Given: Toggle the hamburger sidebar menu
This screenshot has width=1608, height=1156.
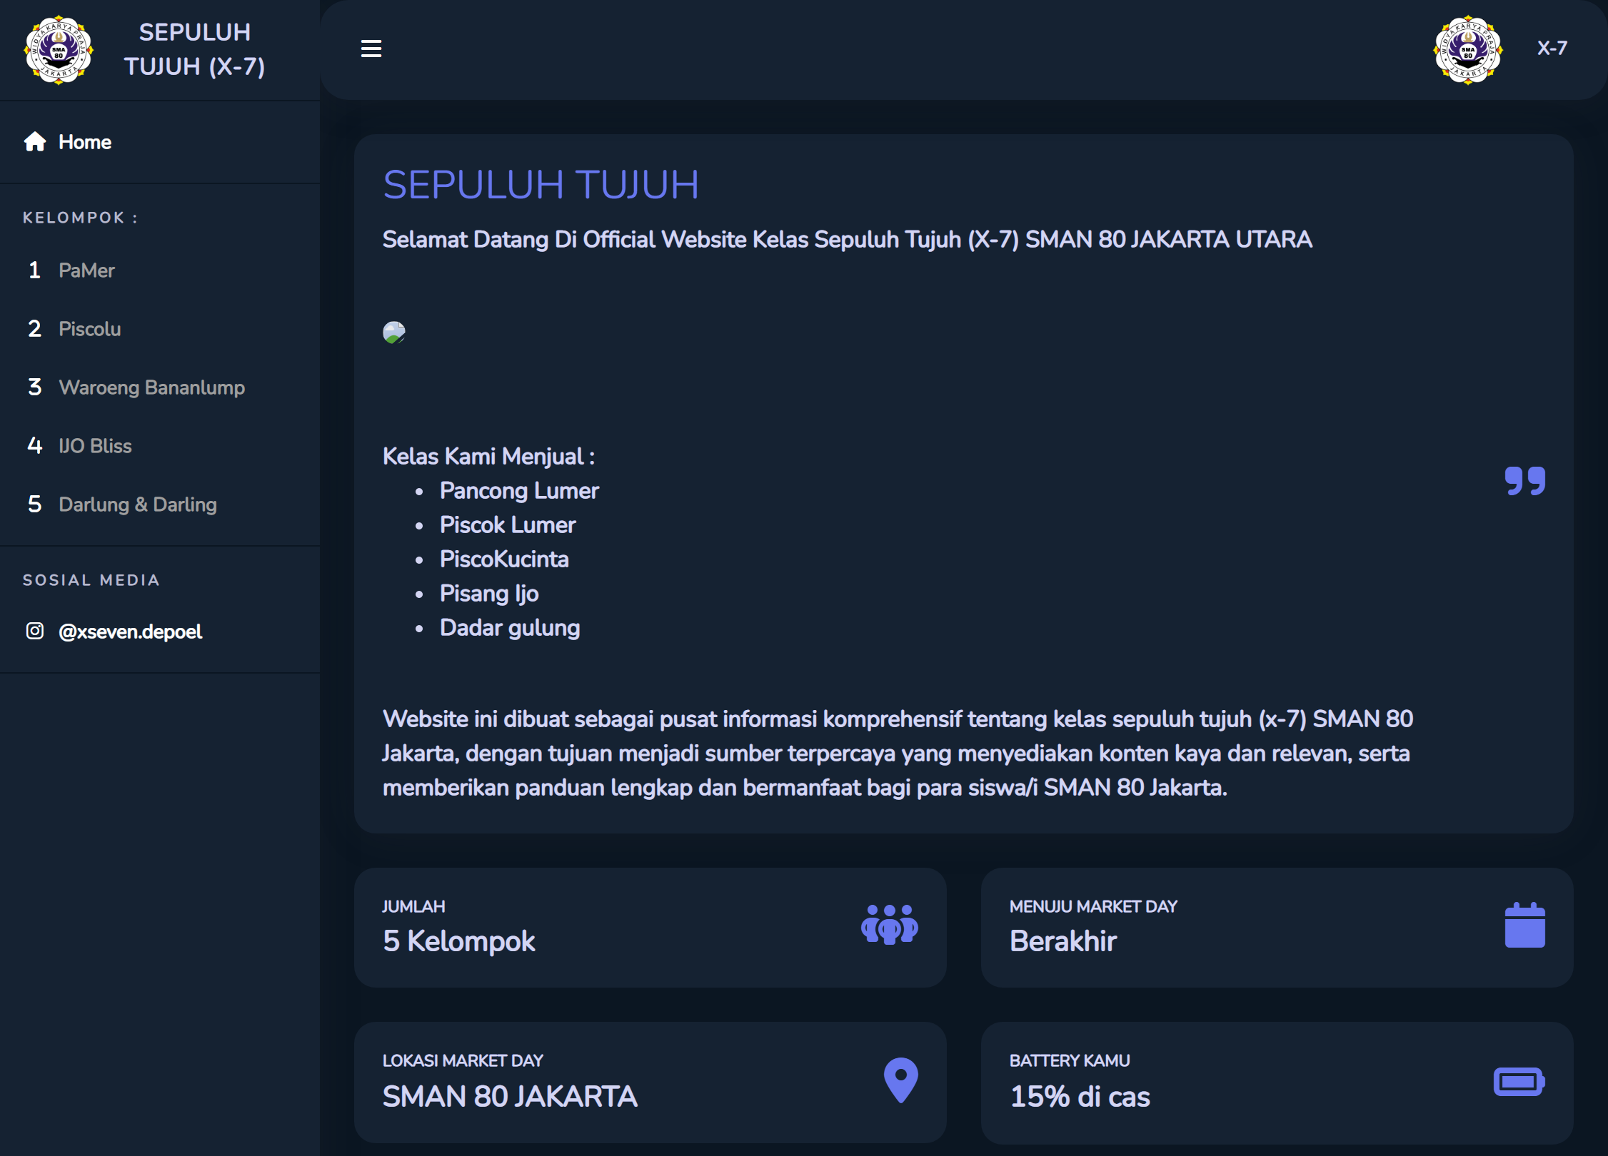Looking at the screenshot, I should point(371,49).
